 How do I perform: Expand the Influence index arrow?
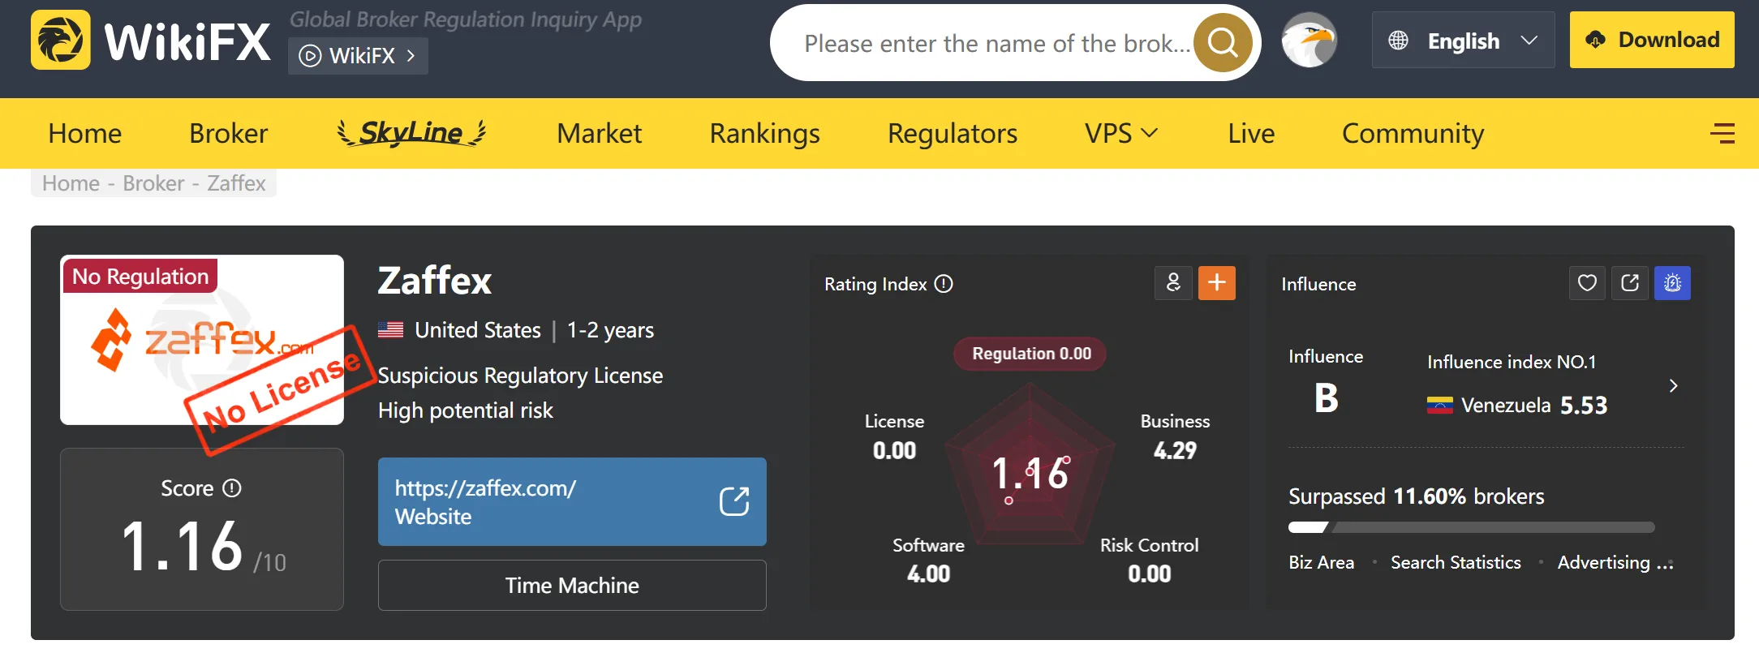pyautogui.click(x=1673, y=385)
